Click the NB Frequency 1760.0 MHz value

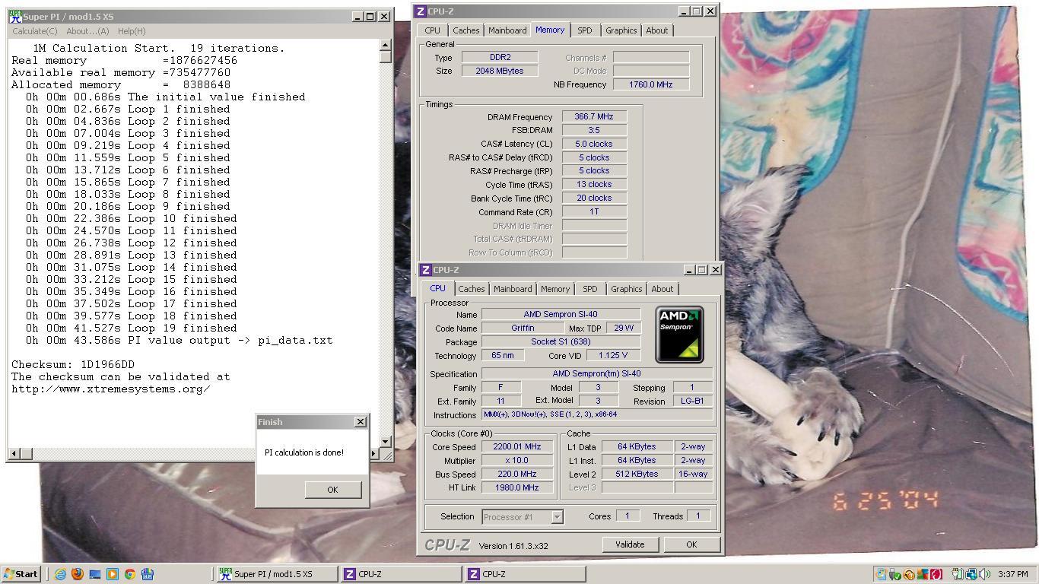point(651,84)
